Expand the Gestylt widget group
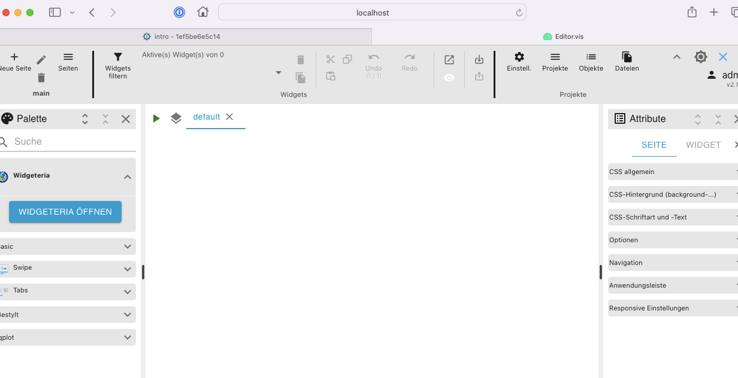The image size is (738, 378). pyautogui.click(x=68, y=315)
